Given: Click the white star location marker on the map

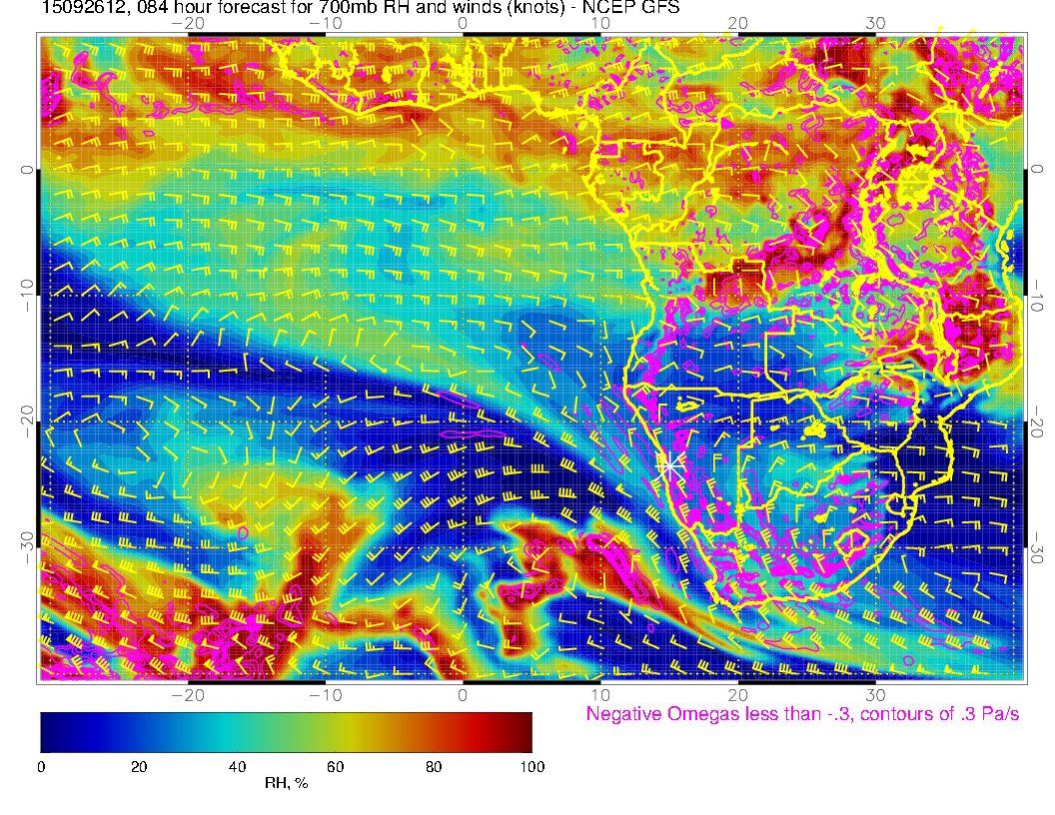Looking at the screenshot, I should (670, 465).
